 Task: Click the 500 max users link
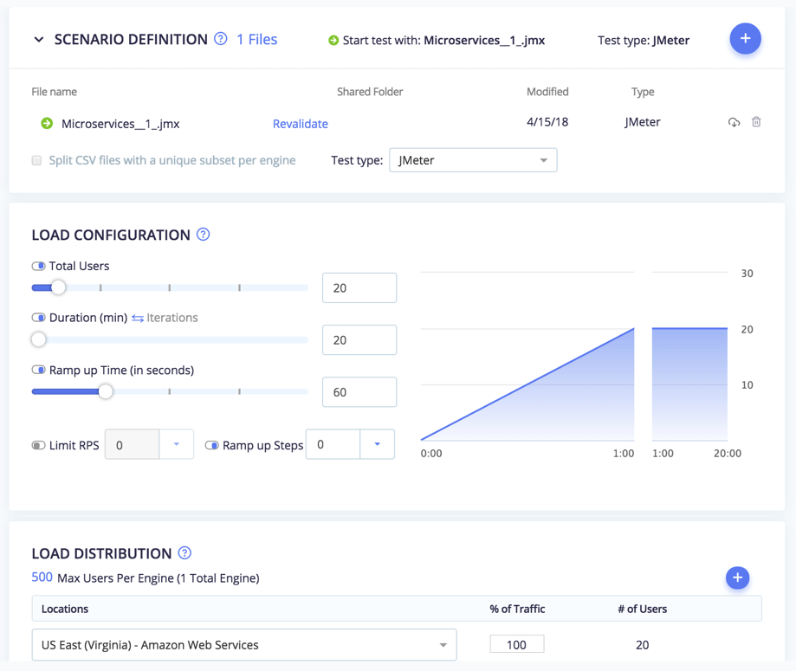pyautogui.click(x=42, y=577)
